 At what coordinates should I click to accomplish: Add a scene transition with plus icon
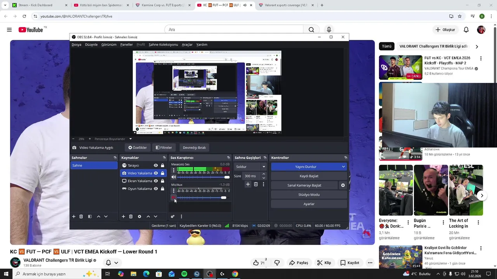coord(248,184)
